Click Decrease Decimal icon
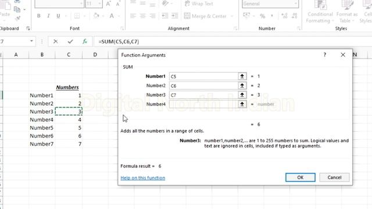Image resolution: width=372 pixels, height=209 pixels. click(295, 16)
